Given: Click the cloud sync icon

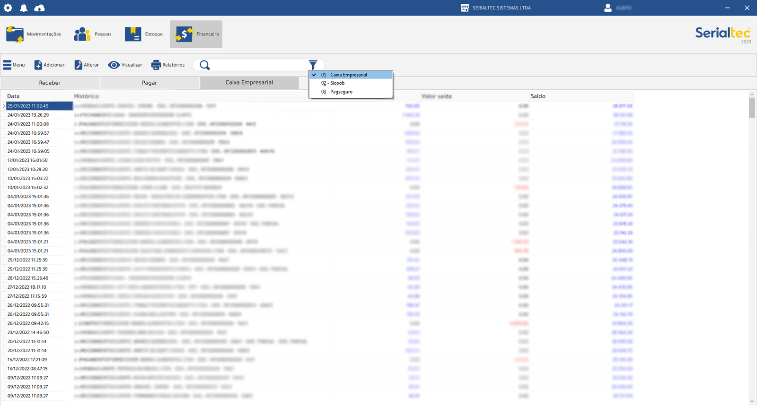Looking at the screenshot, I should (x=40, y=8).
